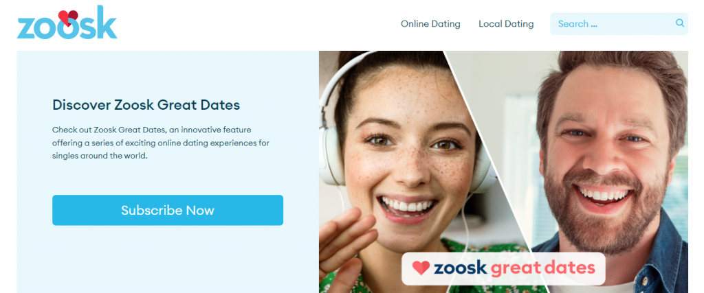Click the red heart in the Zoosk logo
Screen dimensions: 704x293
pos(68,17)
